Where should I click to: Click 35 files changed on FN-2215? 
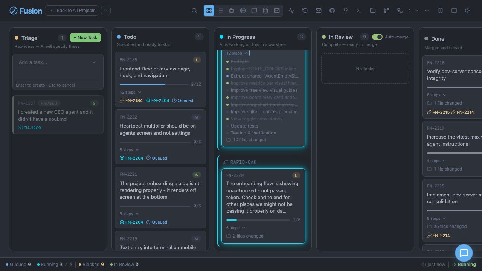[x=447, y=227]
